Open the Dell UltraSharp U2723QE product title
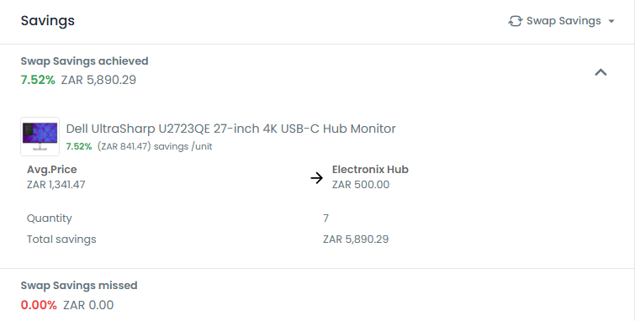 230,129
